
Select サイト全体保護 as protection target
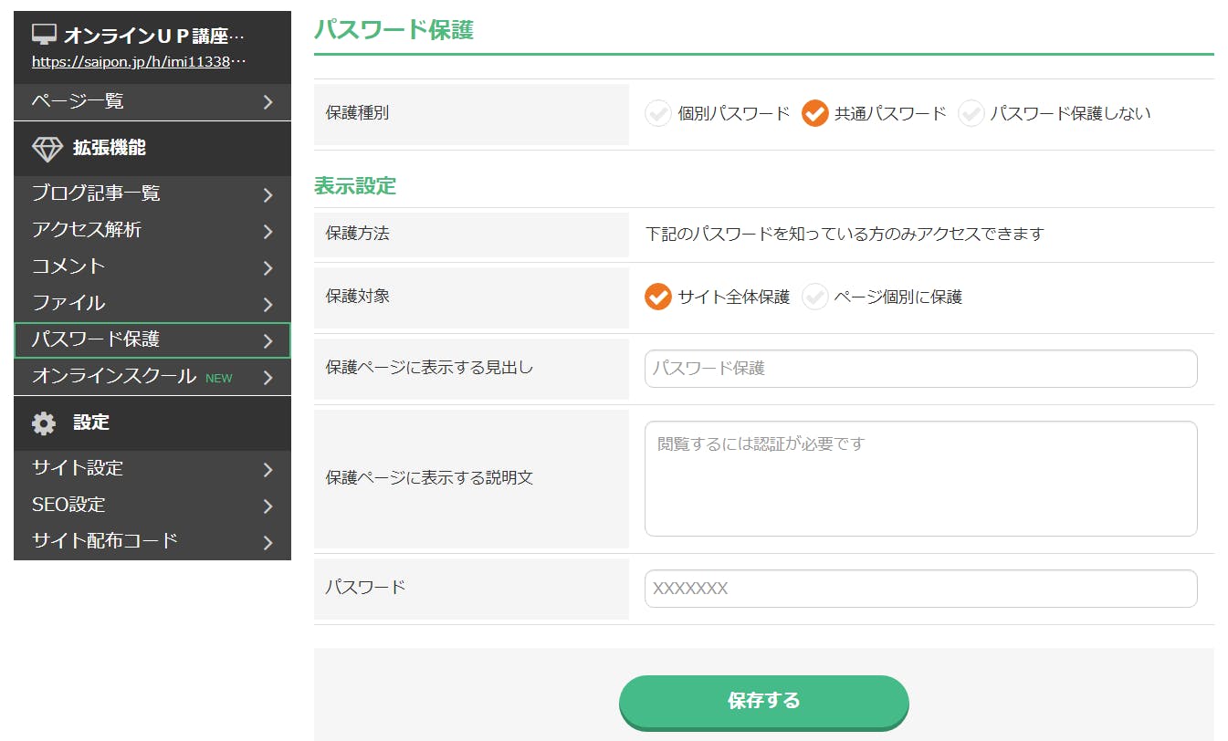(658, 297)
